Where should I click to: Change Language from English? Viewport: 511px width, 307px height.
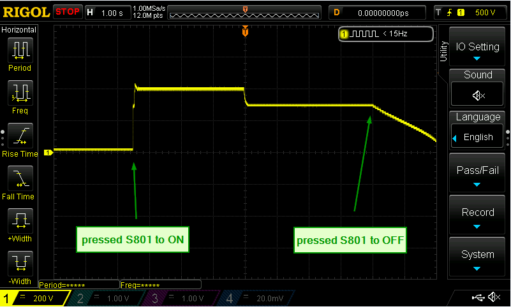click(x=477, y=137)
